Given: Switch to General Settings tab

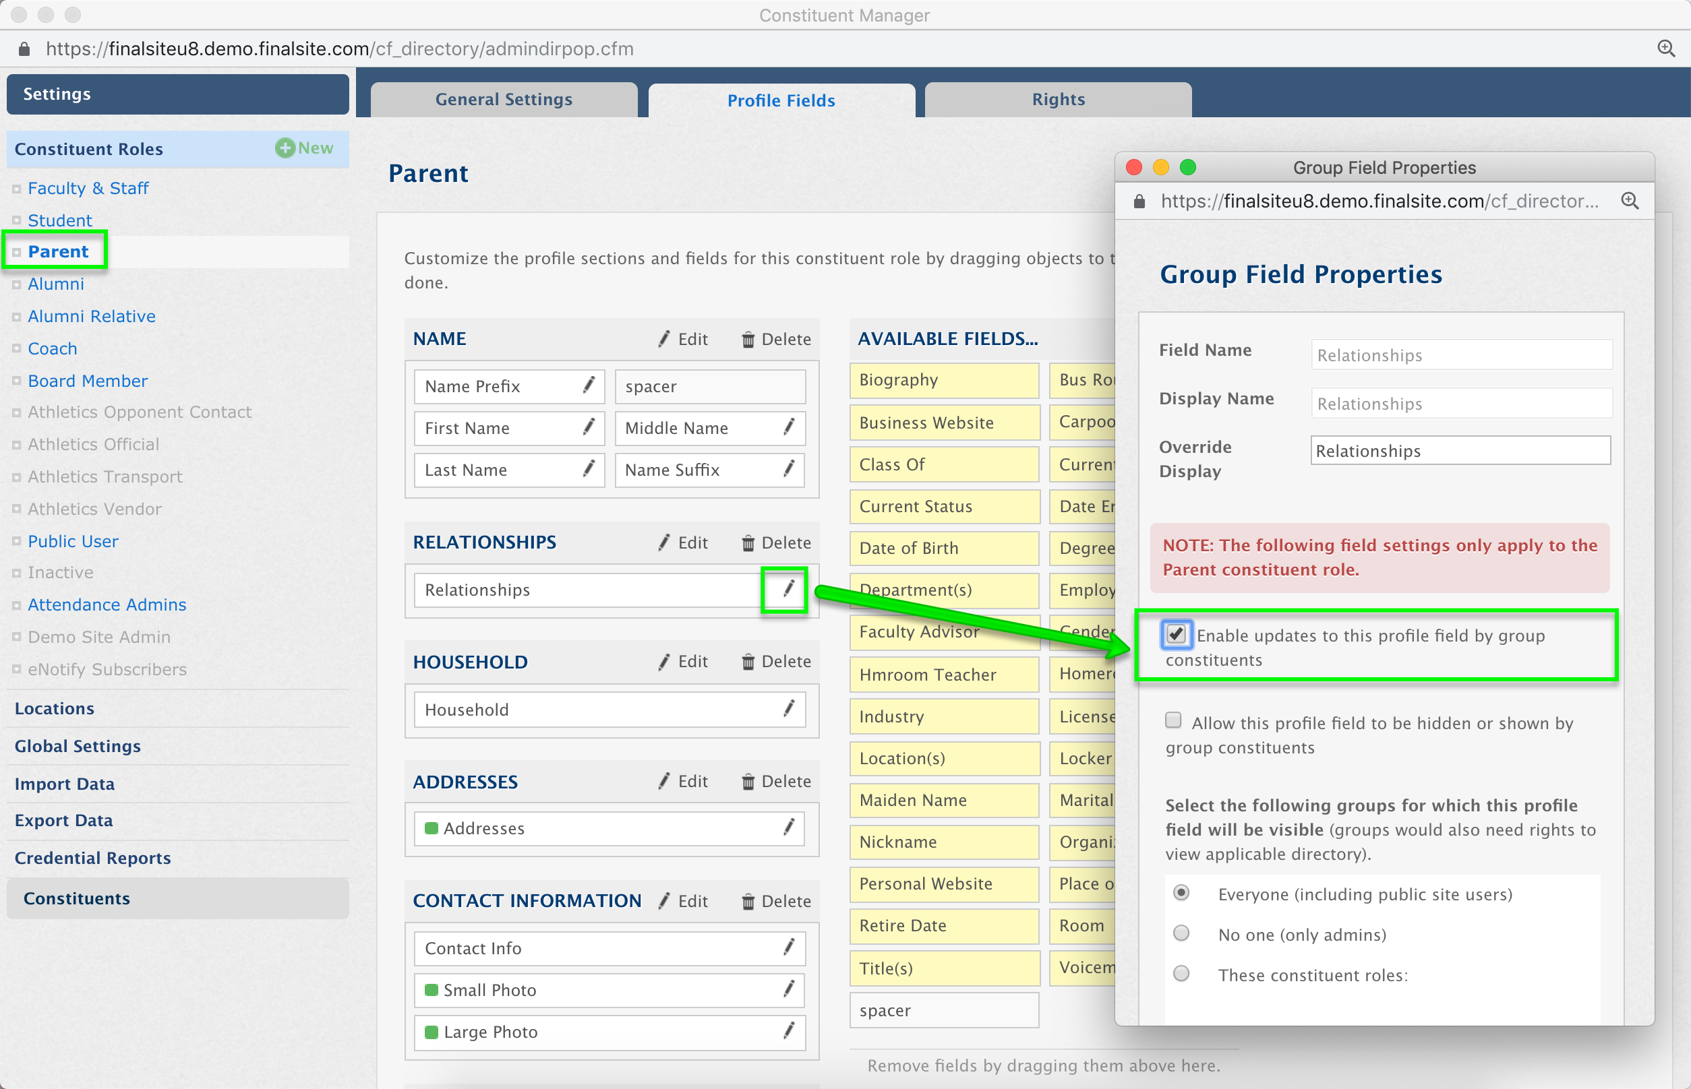Looking at the screenshot, I should 504,100.
